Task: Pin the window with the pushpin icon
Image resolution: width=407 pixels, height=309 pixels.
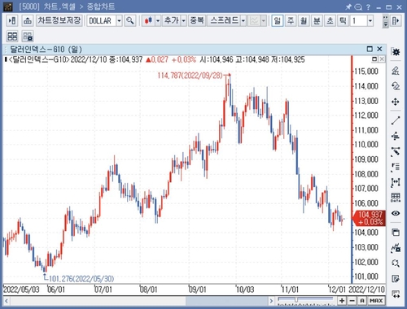Action: pyautogui.click(x=348, y=7)
